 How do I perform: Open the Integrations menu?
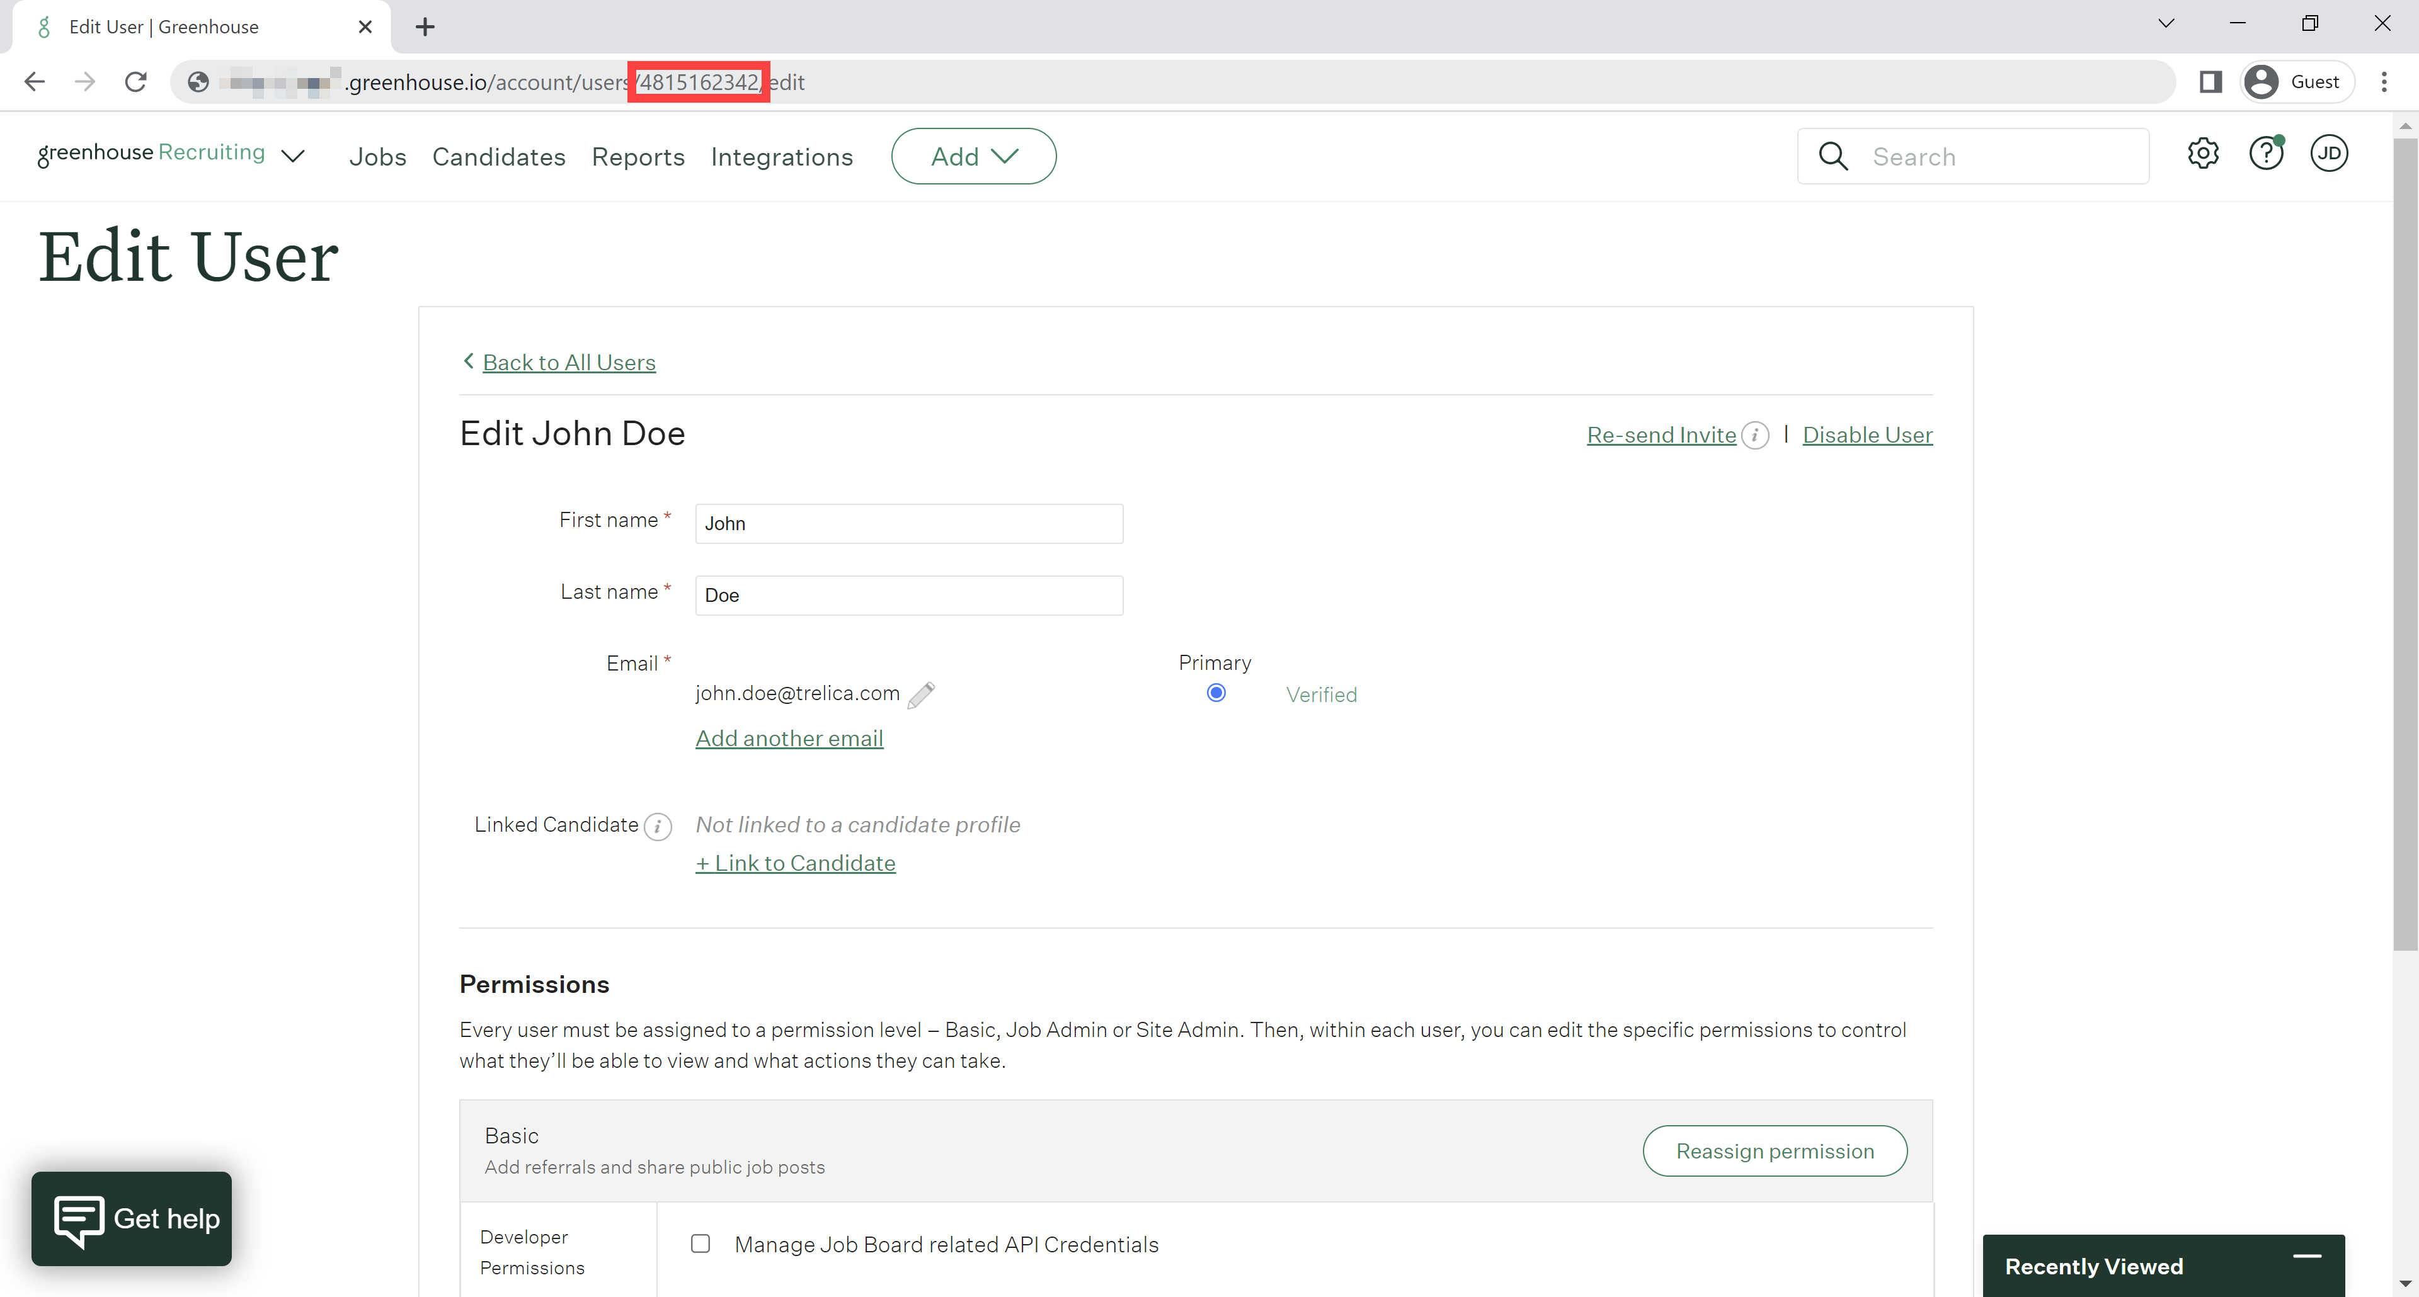(x=781, y=157)
